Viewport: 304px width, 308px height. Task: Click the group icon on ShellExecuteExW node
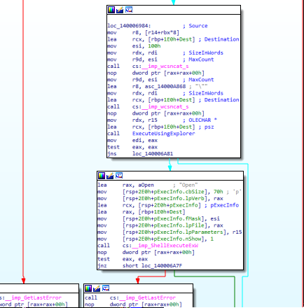point(119,176)
